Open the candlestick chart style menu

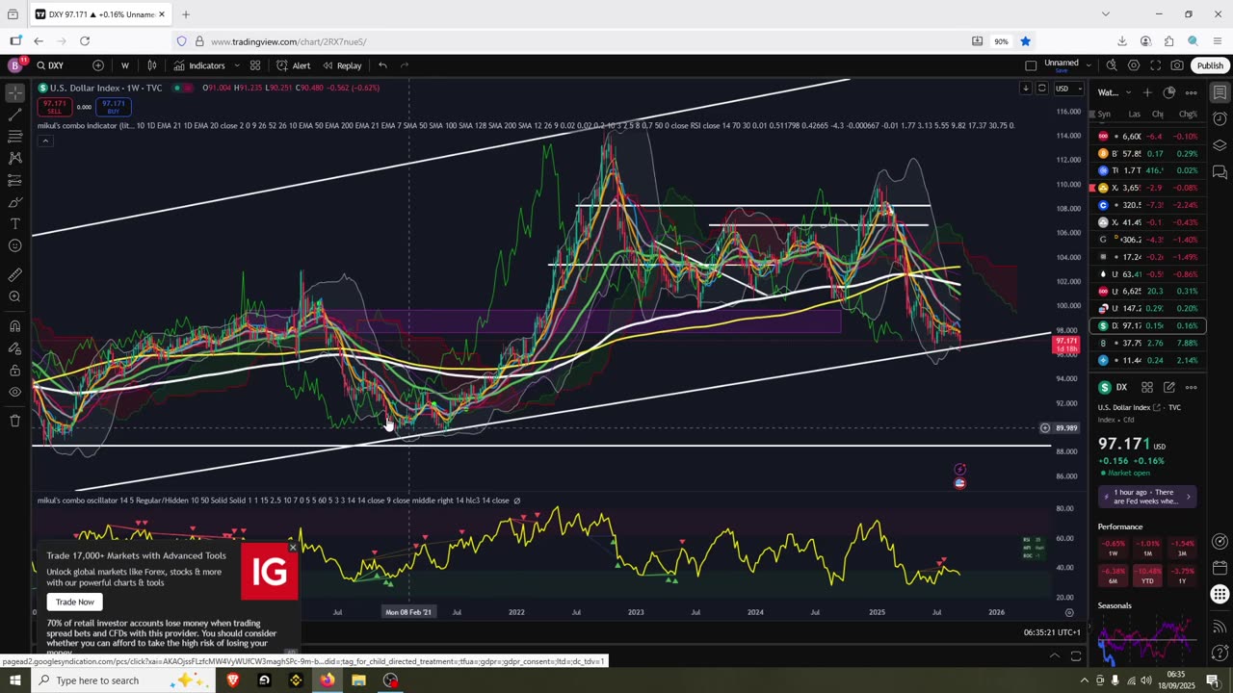pos(152,65)
